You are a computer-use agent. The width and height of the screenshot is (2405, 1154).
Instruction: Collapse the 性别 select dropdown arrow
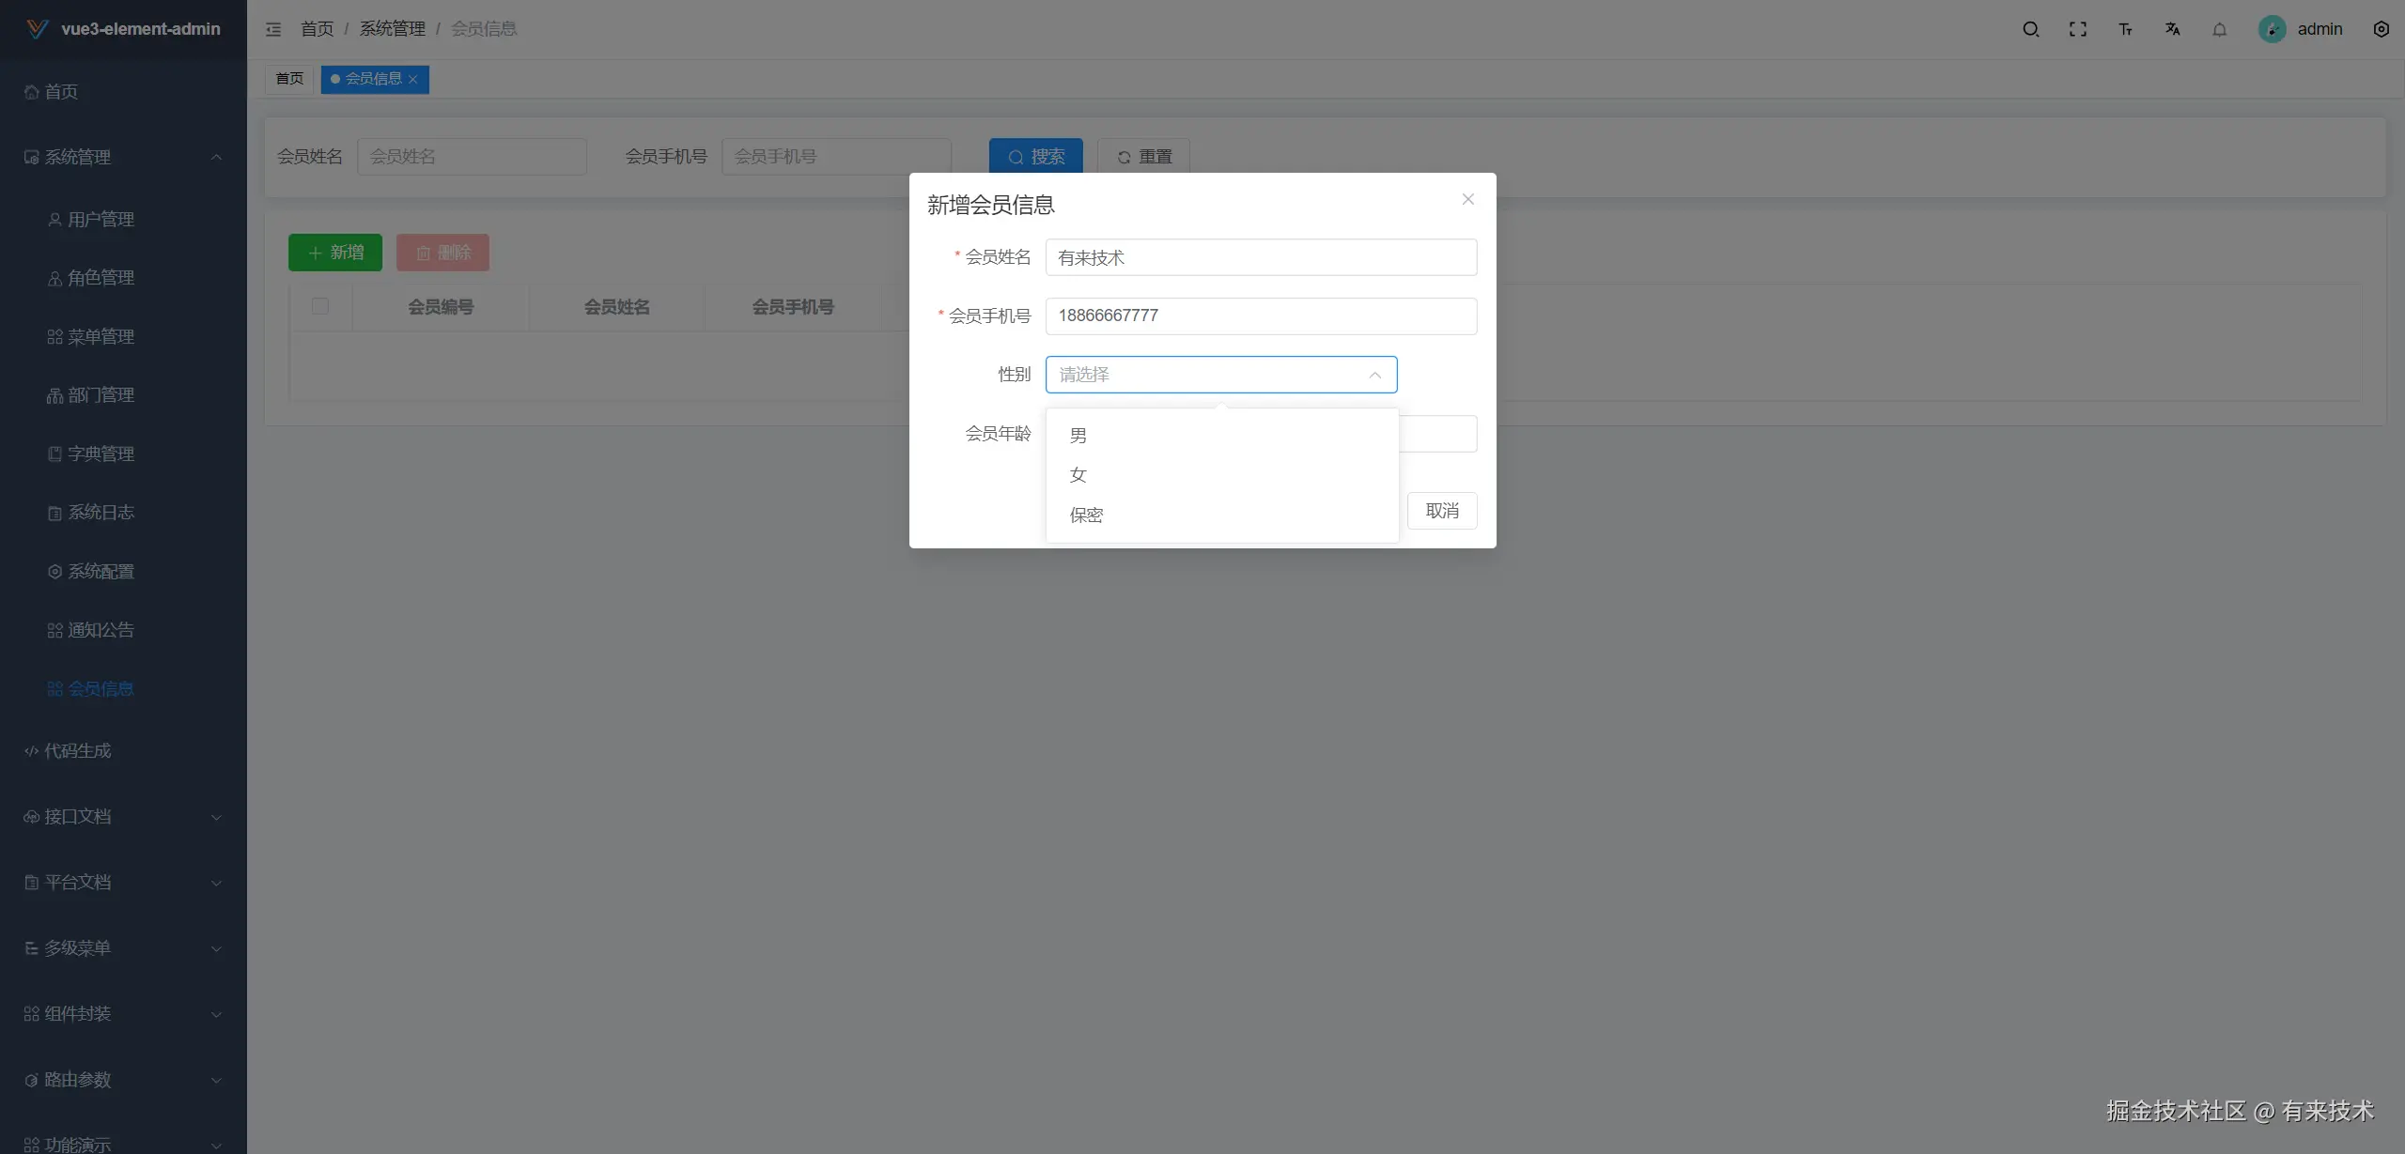pos(1374,375)
